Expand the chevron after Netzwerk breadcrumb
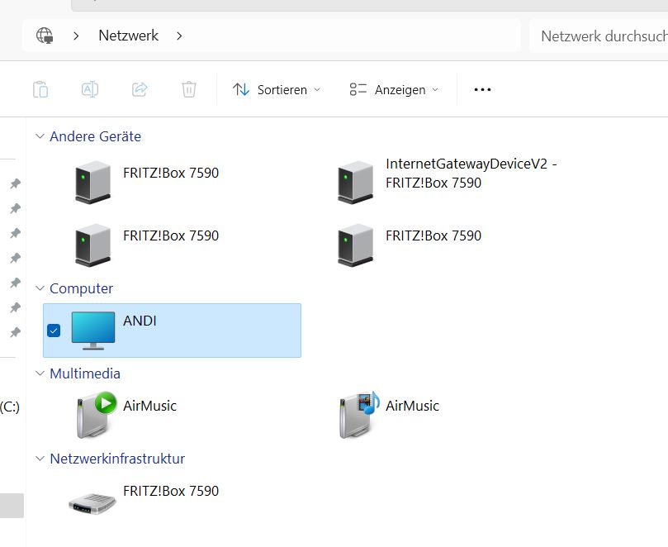Image resolution: width=668 pixels, height=547 pixels. click(x=179, y=36)
